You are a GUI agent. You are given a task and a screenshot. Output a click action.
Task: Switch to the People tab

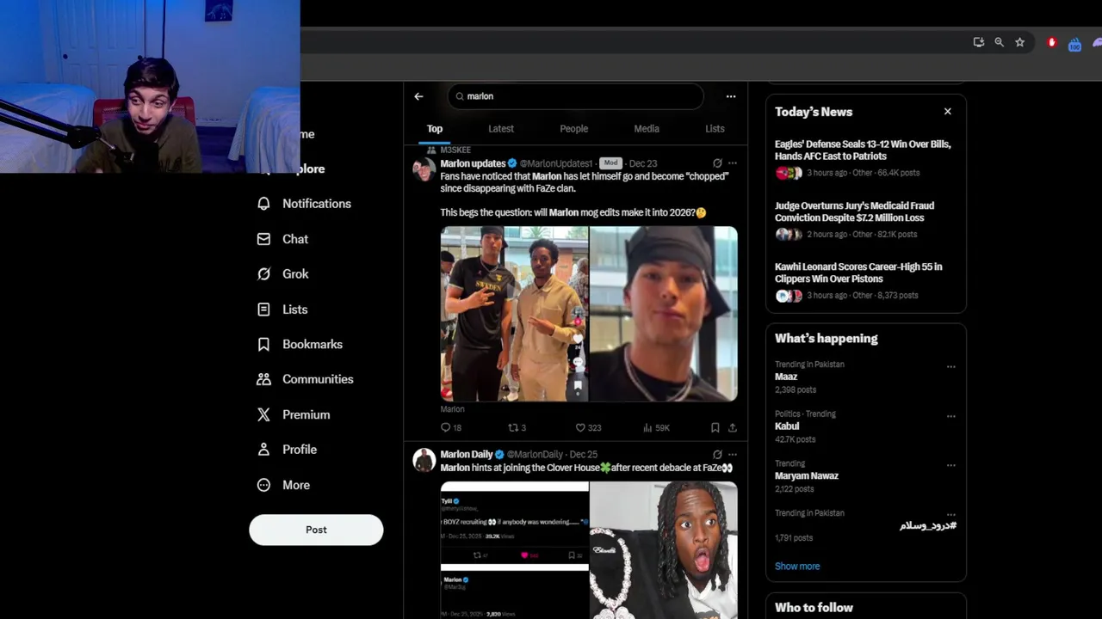[x=574, y=129]
